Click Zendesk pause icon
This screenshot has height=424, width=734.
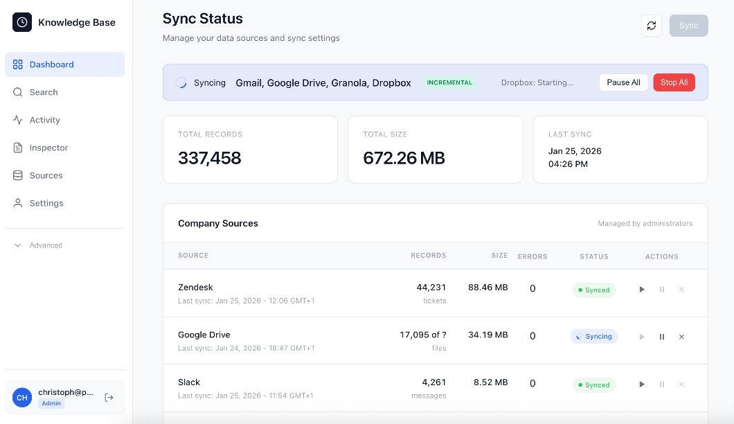pos(662,290)
